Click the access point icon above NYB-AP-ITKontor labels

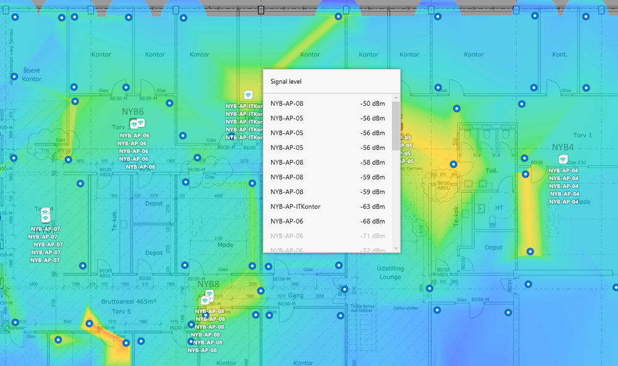(x=248, y=95)
